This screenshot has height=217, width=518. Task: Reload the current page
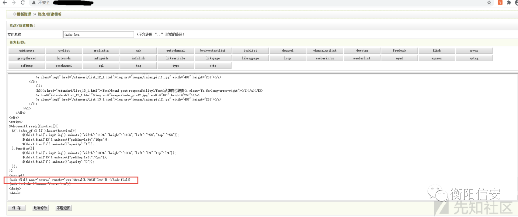(x=23, y=3)
